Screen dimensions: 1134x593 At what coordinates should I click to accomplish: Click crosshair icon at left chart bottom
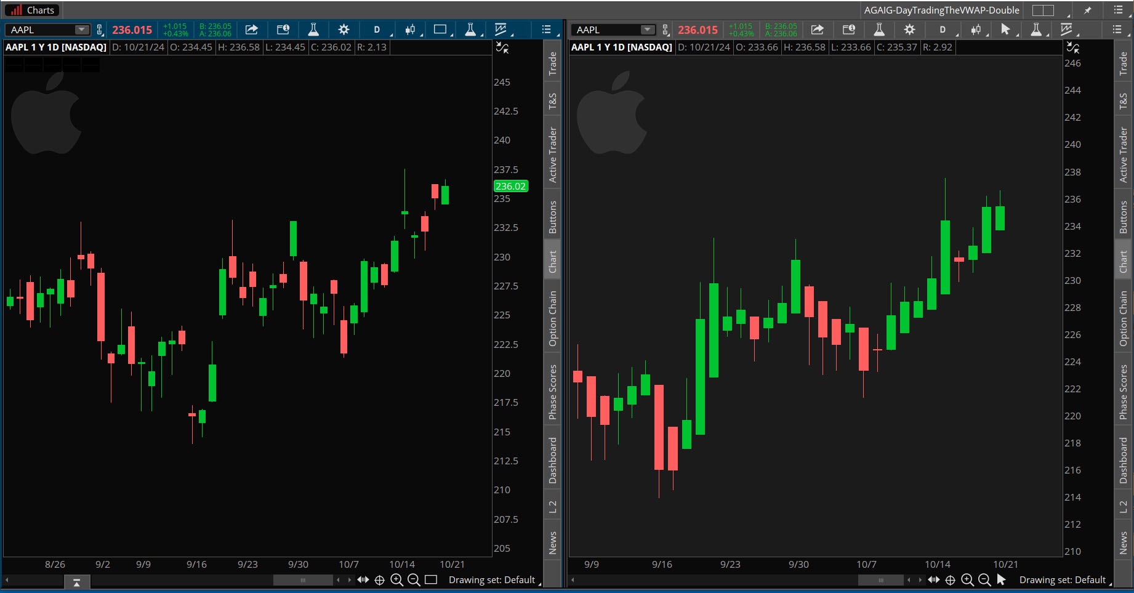[380, 580]
